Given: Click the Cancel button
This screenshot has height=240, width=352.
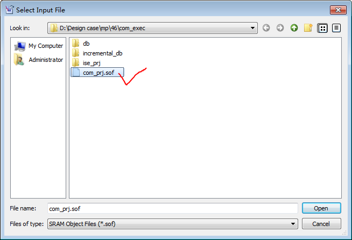Looking at the screenshot, I should (321, 224).
